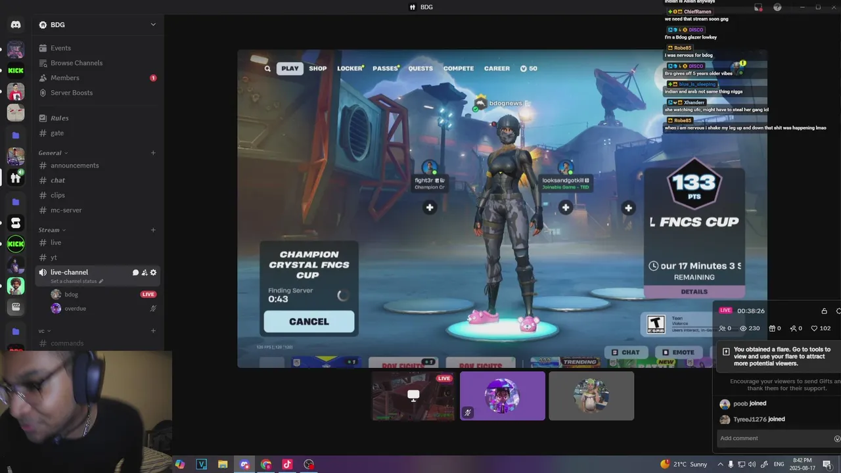Open the live text channel
The image size is (841, 473).
coord(97,243)
